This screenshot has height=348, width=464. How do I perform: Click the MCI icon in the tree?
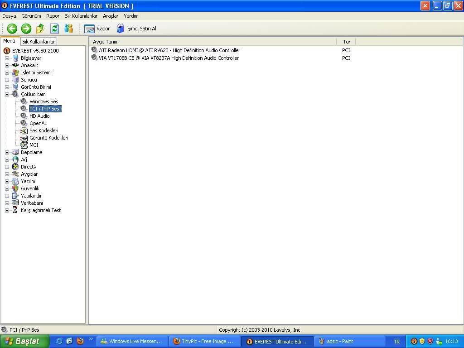[24, 145]
